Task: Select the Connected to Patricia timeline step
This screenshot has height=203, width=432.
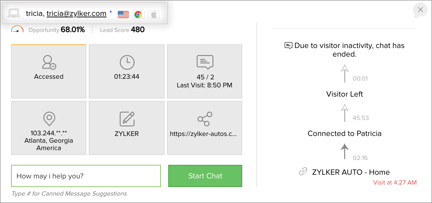Action: point(344,133)
